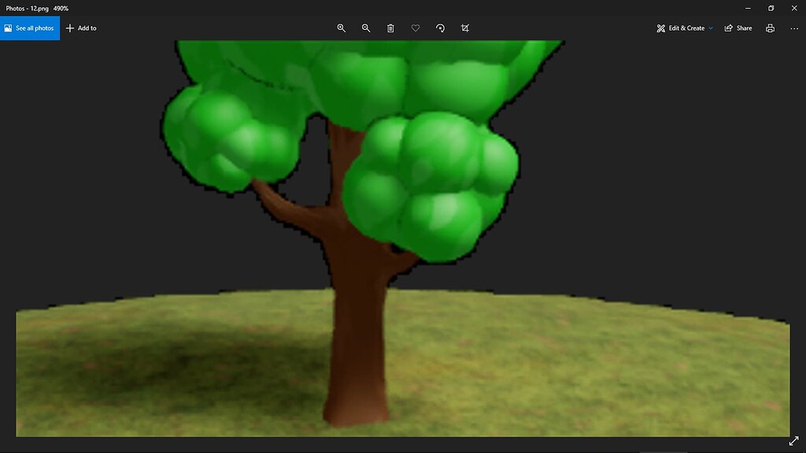Zoom into the photo
The width and height of the screenshot is (806, 453).
click(341, 28)
